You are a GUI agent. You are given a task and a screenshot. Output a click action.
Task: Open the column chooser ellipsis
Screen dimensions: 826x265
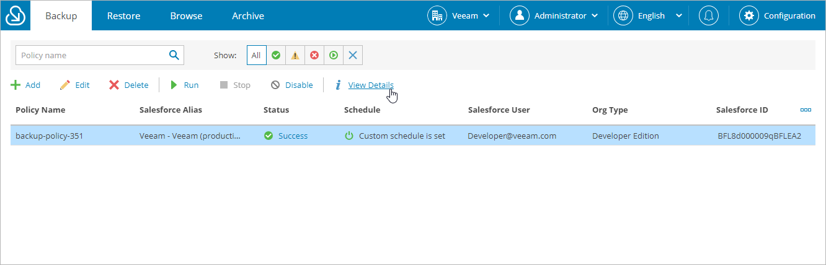coord(806,110)
